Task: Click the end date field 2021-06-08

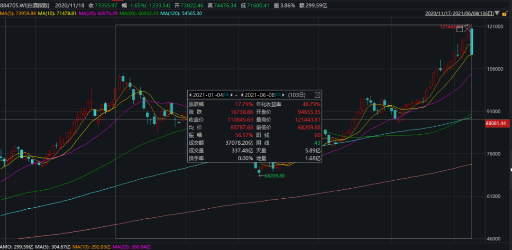Action: (260, 95)
